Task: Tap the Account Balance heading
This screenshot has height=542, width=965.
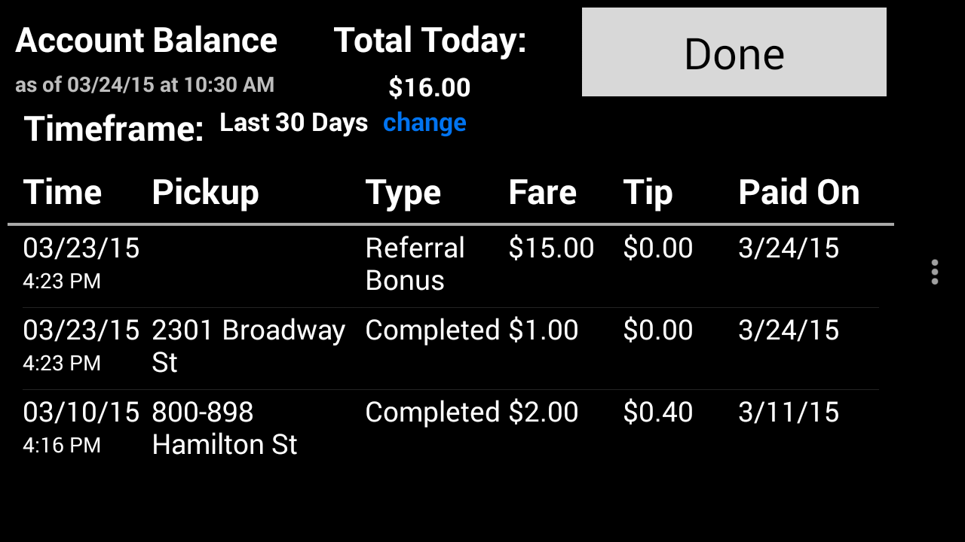Action: [146, 41]
